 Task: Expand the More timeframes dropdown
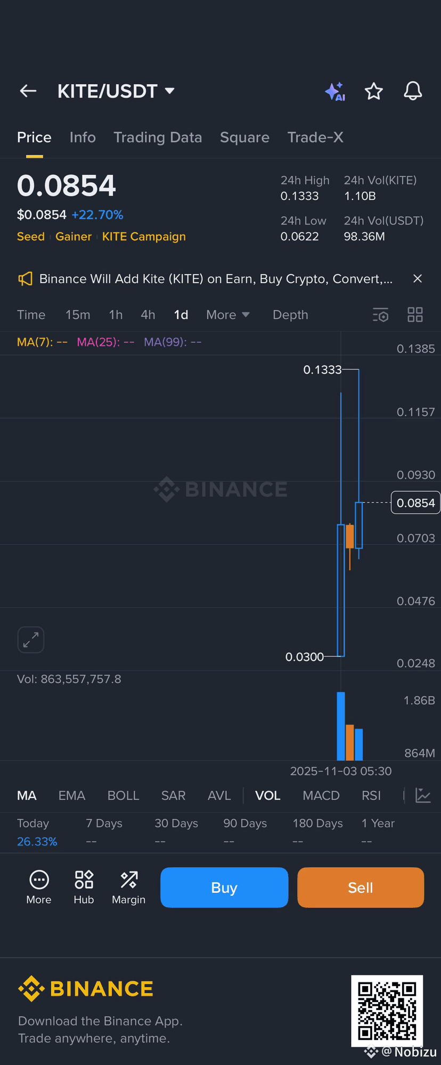click(227, 315)
